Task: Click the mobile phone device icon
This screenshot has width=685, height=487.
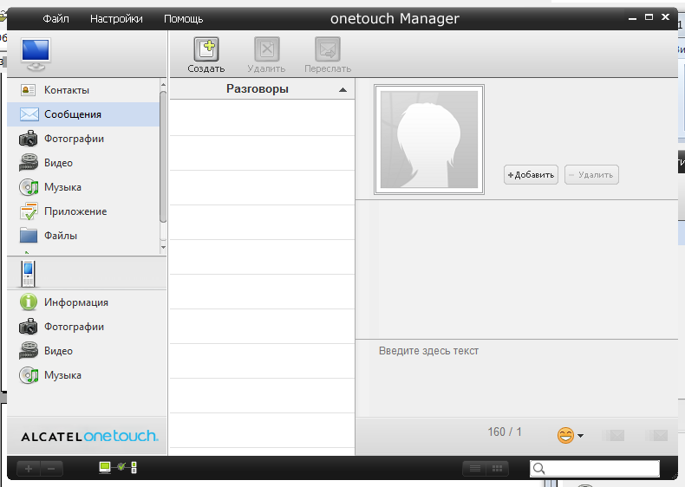Action: tap(29, 274)
